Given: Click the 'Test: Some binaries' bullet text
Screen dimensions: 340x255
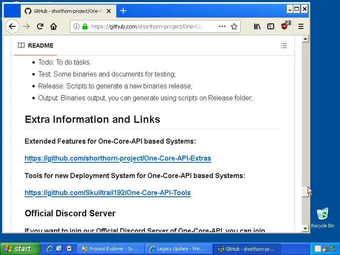Looking at the screenshot, I should [107, 74].
